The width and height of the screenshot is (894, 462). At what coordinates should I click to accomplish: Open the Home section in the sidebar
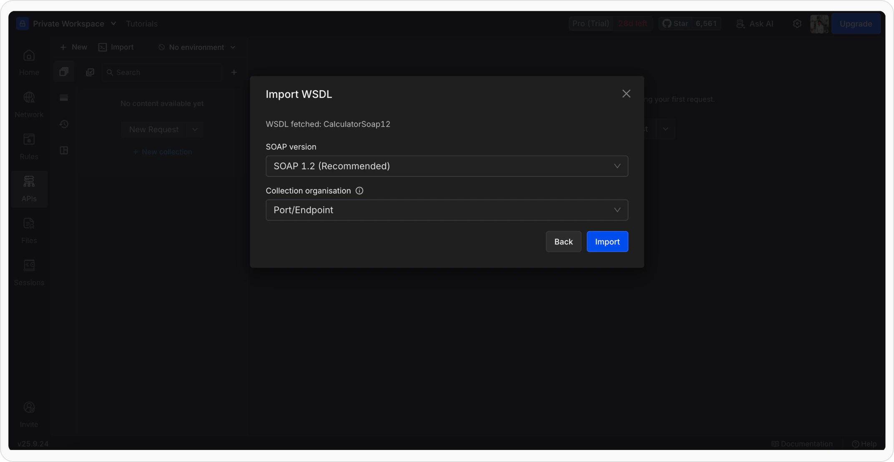tap(29, 63)
